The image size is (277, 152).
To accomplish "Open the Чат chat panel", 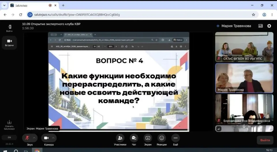I will tap(134, 138).
